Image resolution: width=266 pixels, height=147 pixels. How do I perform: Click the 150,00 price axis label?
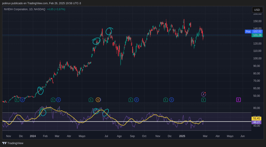257,21
